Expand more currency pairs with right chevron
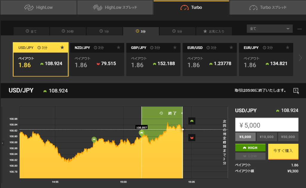 click(300, 58)
